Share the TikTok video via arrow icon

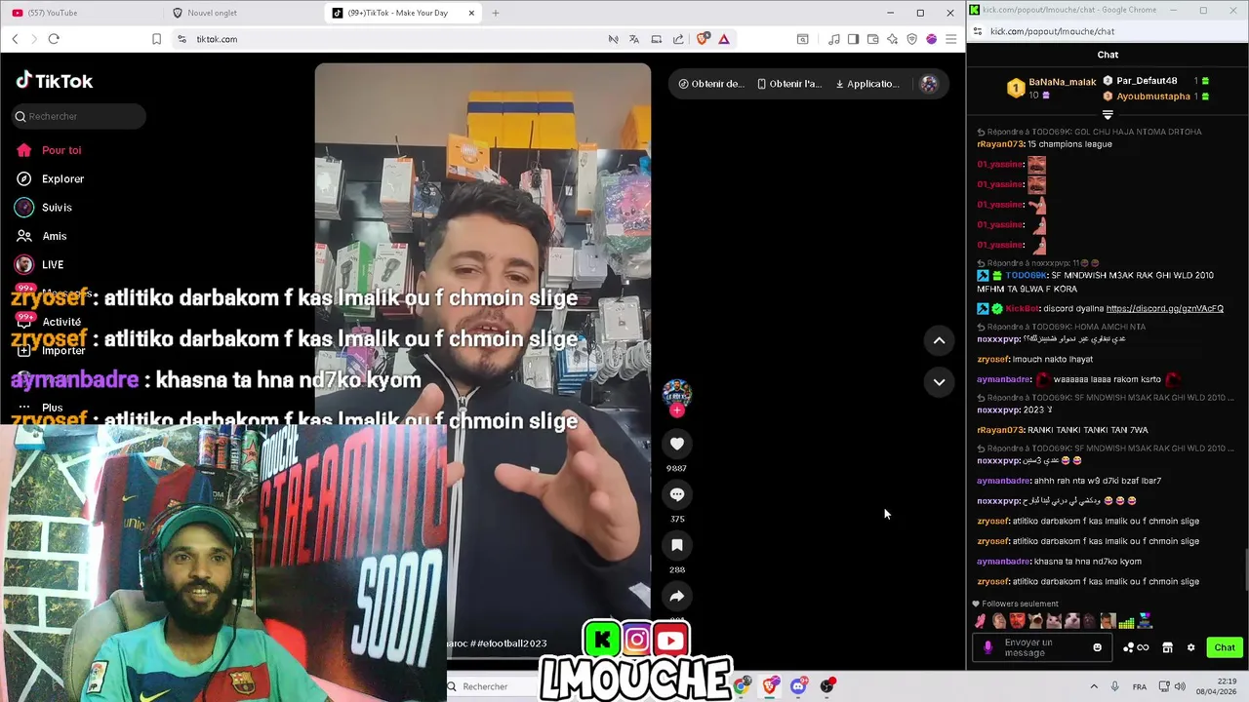pyautogui.click(x=677, y=596)
